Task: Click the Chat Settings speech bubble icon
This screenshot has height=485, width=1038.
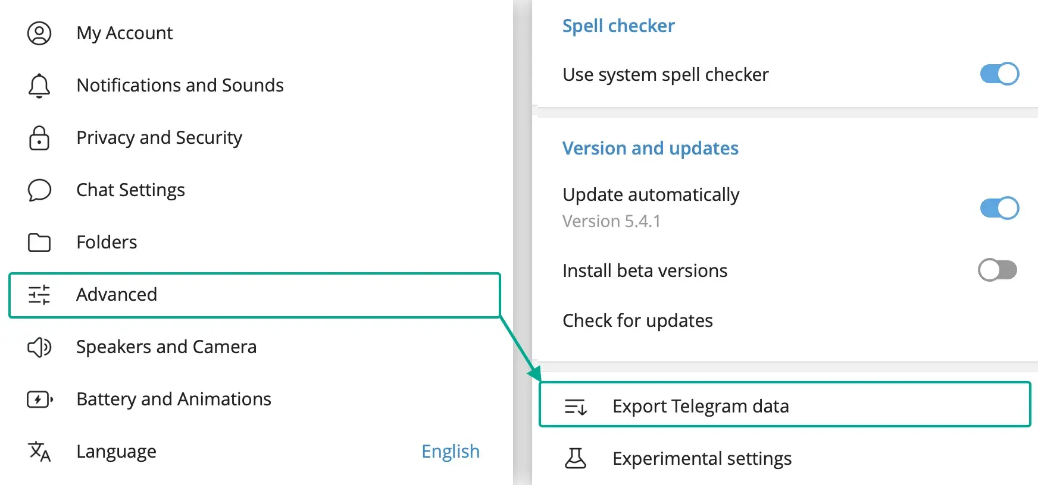Action: (x=39, y=190)
